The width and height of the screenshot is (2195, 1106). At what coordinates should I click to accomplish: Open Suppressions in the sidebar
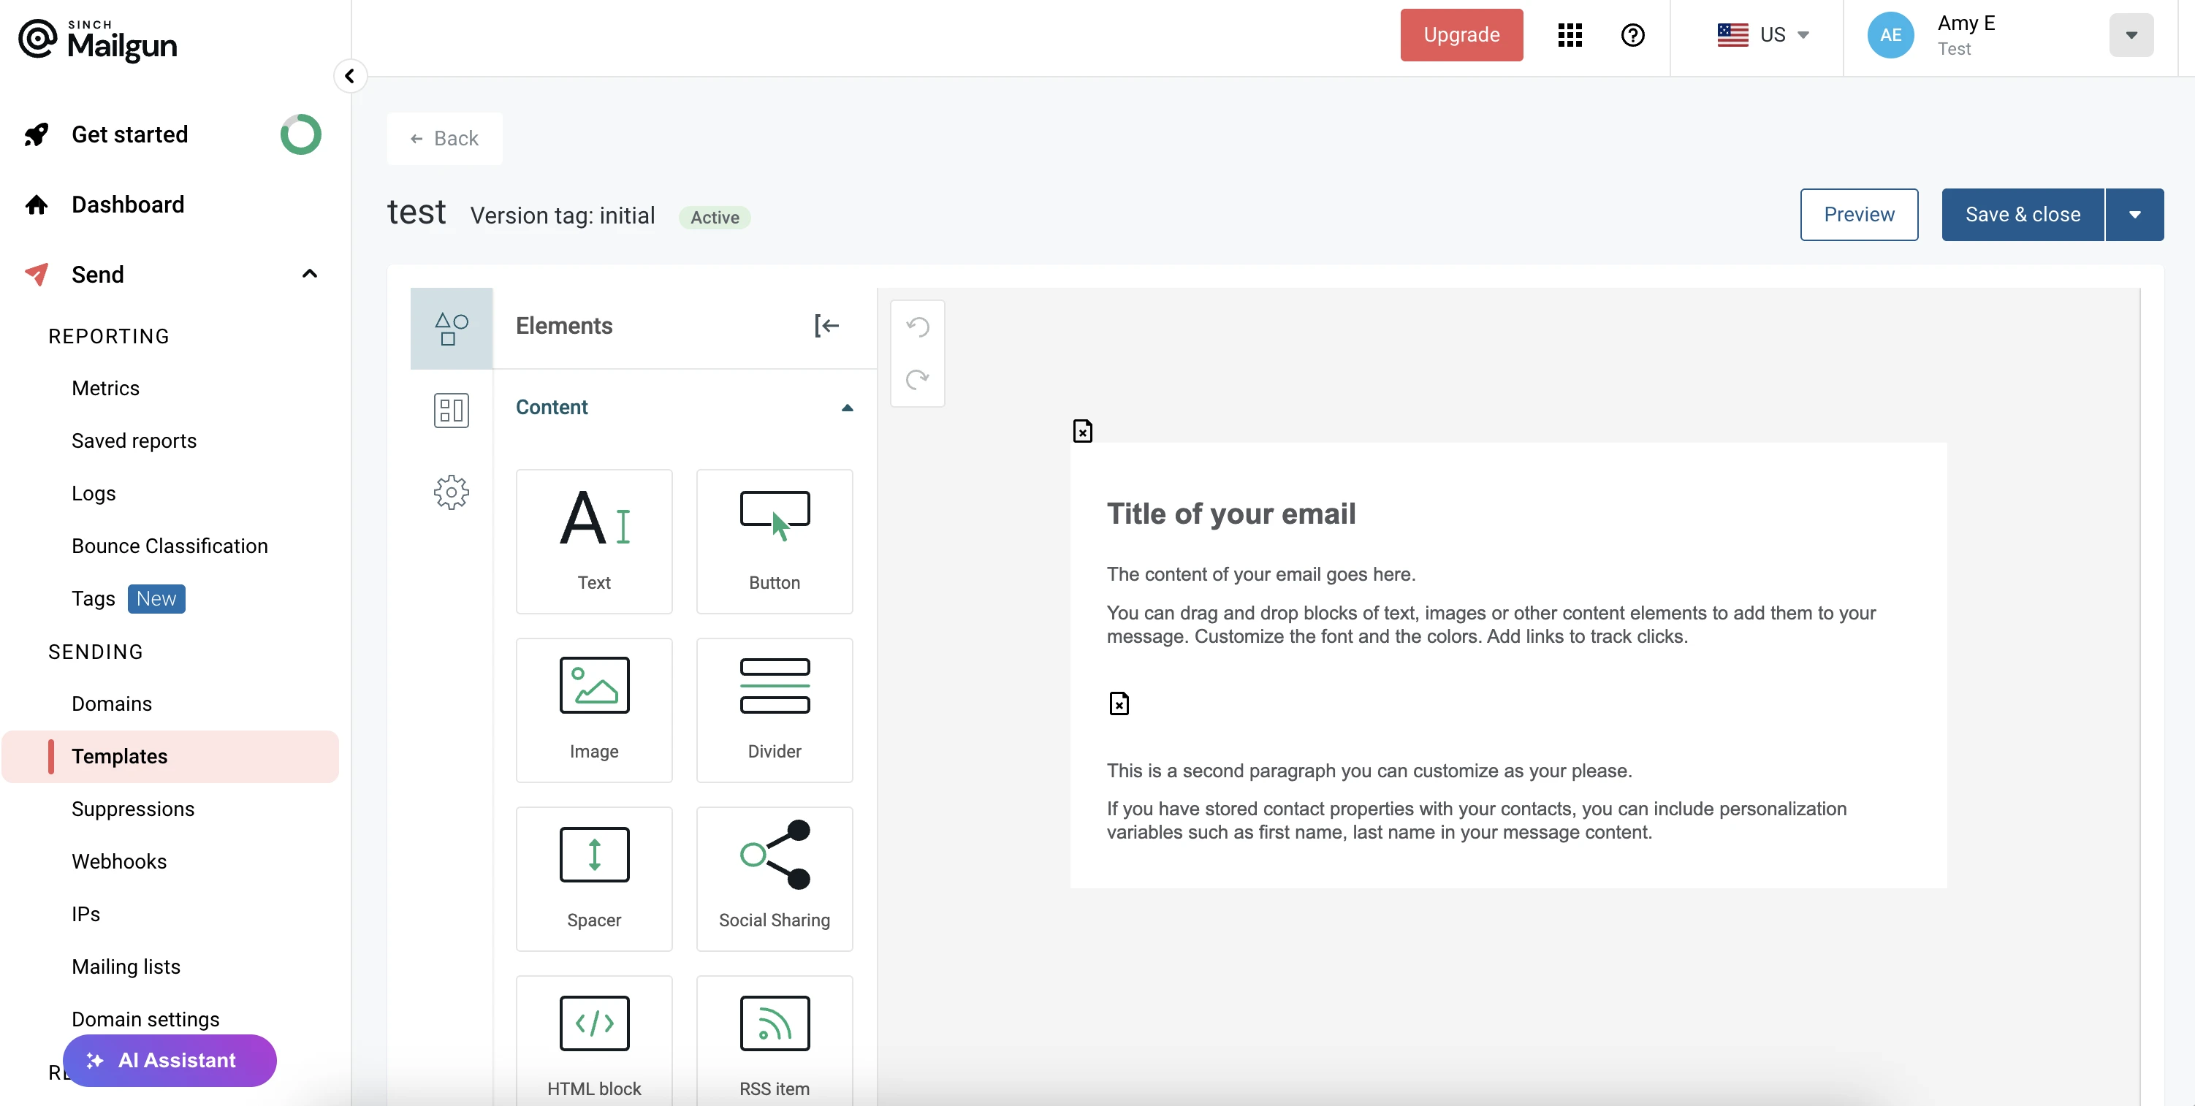click(133, 809)
